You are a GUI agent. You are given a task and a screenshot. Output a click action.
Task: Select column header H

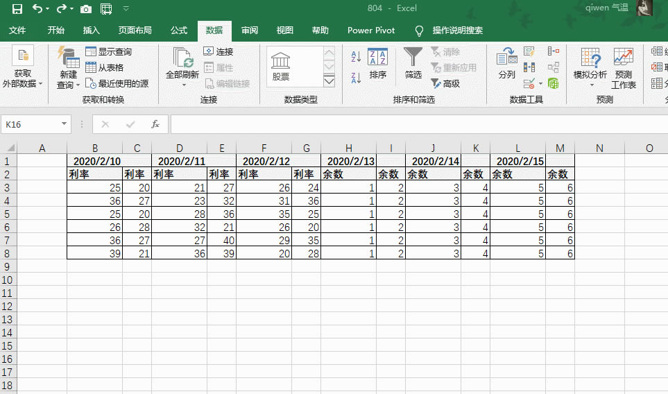[349, 148]
